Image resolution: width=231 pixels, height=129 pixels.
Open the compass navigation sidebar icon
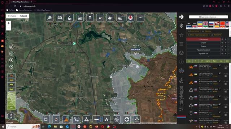pos(181,53)
